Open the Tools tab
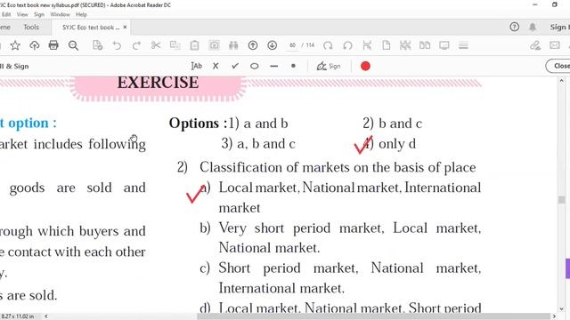Screen dimensions: 570x320 tap(31, 28)
